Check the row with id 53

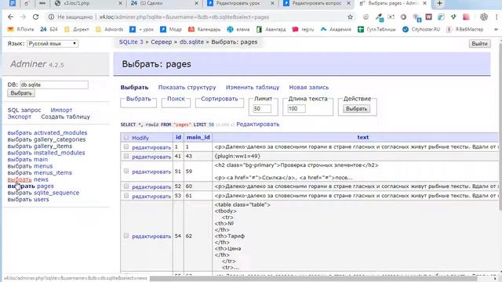[126, 195]
